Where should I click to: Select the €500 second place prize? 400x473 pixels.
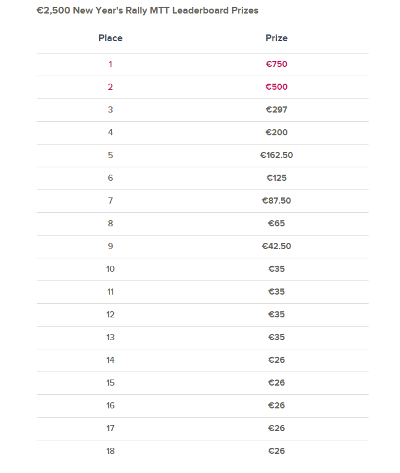(276, 87)
